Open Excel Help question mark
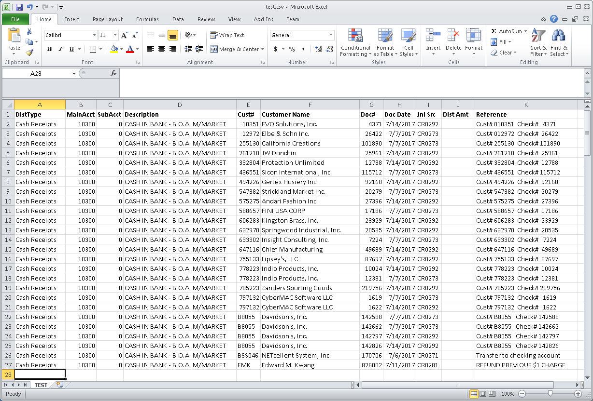This screenshot has width=593, height=401. (x=554, y=19)
